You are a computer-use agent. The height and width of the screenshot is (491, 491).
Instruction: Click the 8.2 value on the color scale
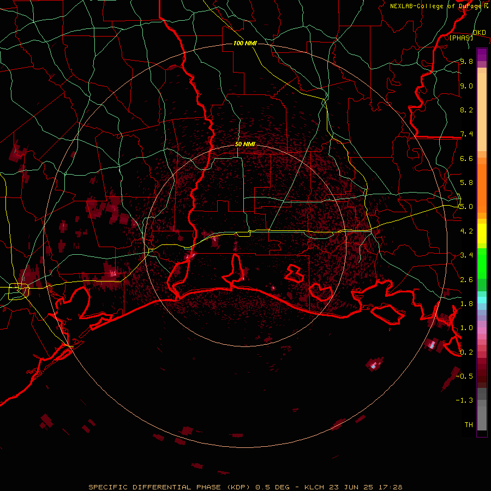466,110
